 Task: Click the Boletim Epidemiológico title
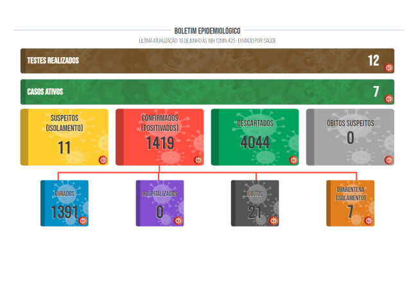pyautogui.click(x=207, y=31)
